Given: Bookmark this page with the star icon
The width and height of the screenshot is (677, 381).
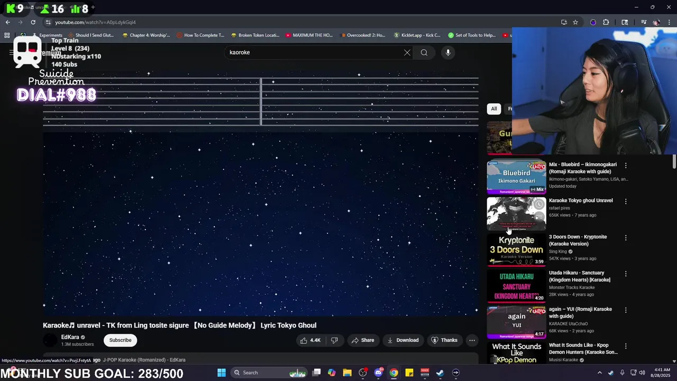Looking at the screenshot, I should pos(575,22).
